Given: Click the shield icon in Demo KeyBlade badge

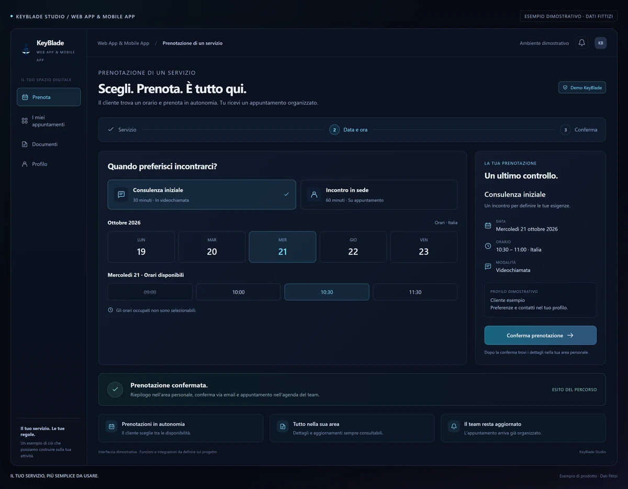Looking at the screenshot, I should pos(565,88).
